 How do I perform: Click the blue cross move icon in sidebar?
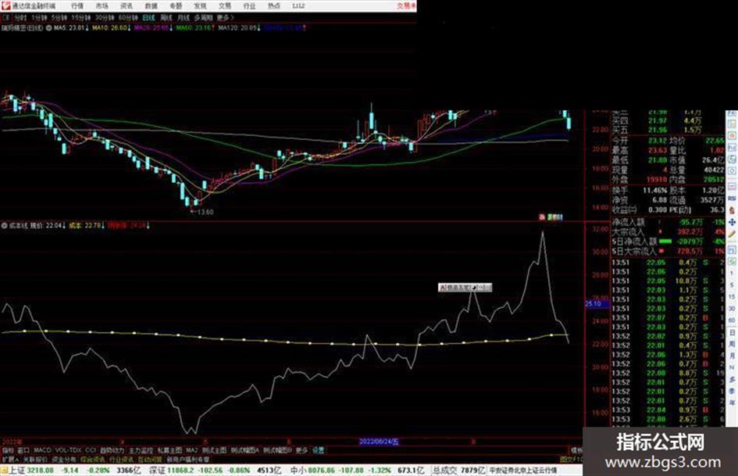click(732, 222)
